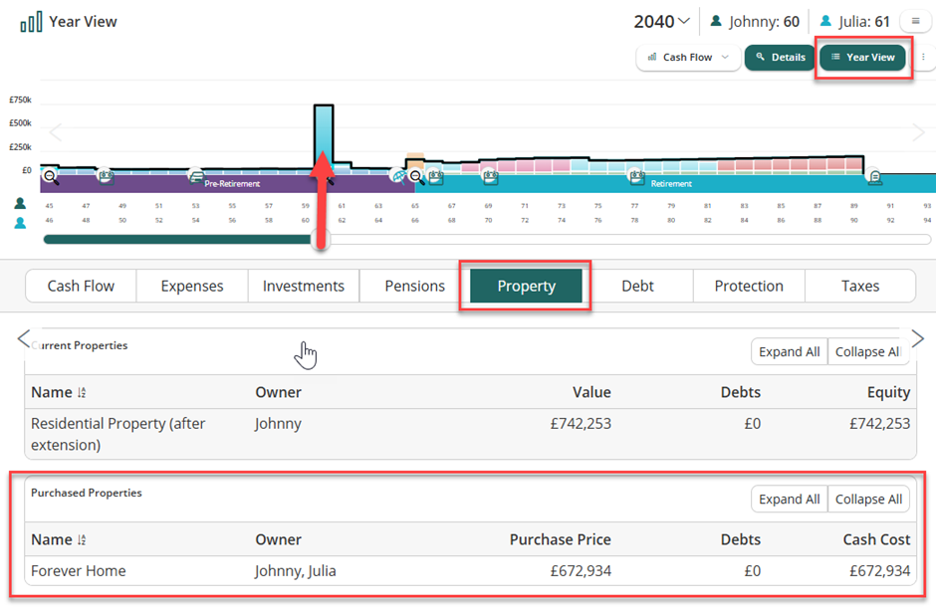Open the Cash Flow chart type dropdown
Viewport: 936px width, 610px height.
tap(687, 58)
